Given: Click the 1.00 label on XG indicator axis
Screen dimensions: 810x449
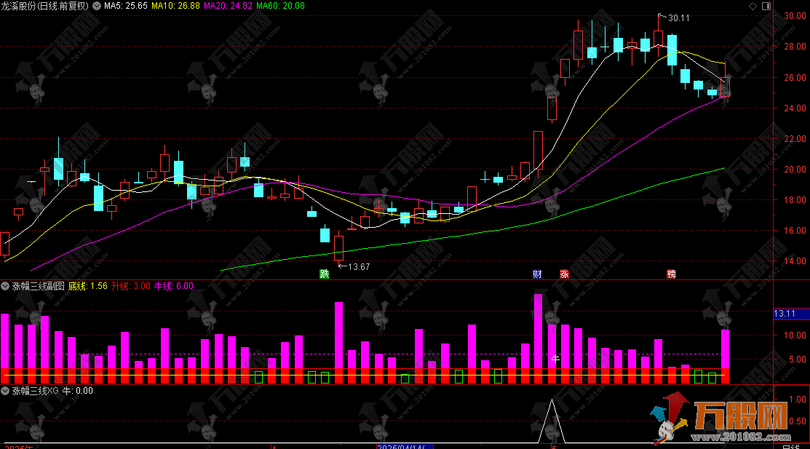Looking at the screenshot, I should tap(798, 399).
